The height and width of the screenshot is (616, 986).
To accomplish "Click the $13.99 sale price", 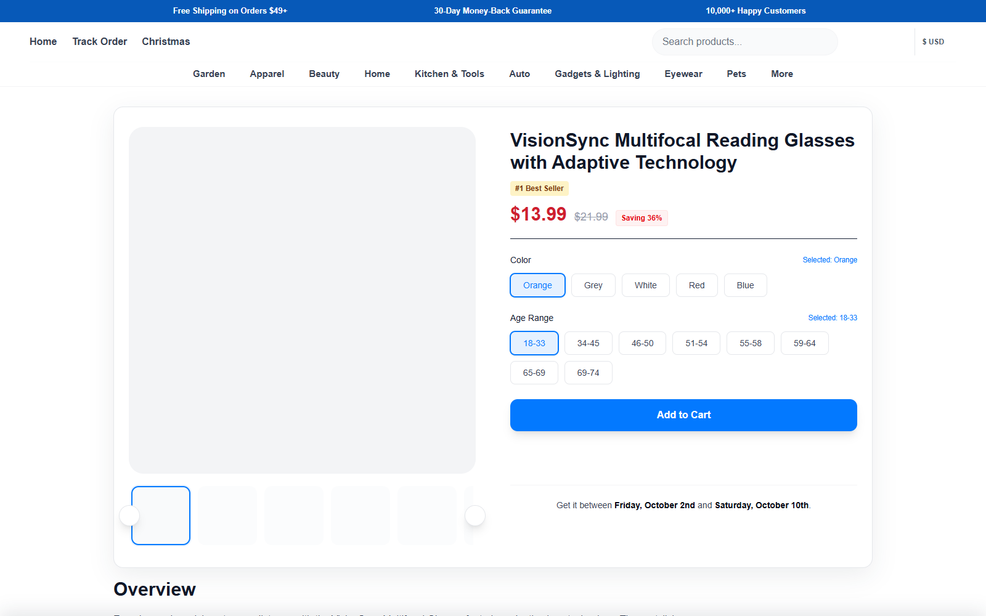I will [x=538, y=214].
